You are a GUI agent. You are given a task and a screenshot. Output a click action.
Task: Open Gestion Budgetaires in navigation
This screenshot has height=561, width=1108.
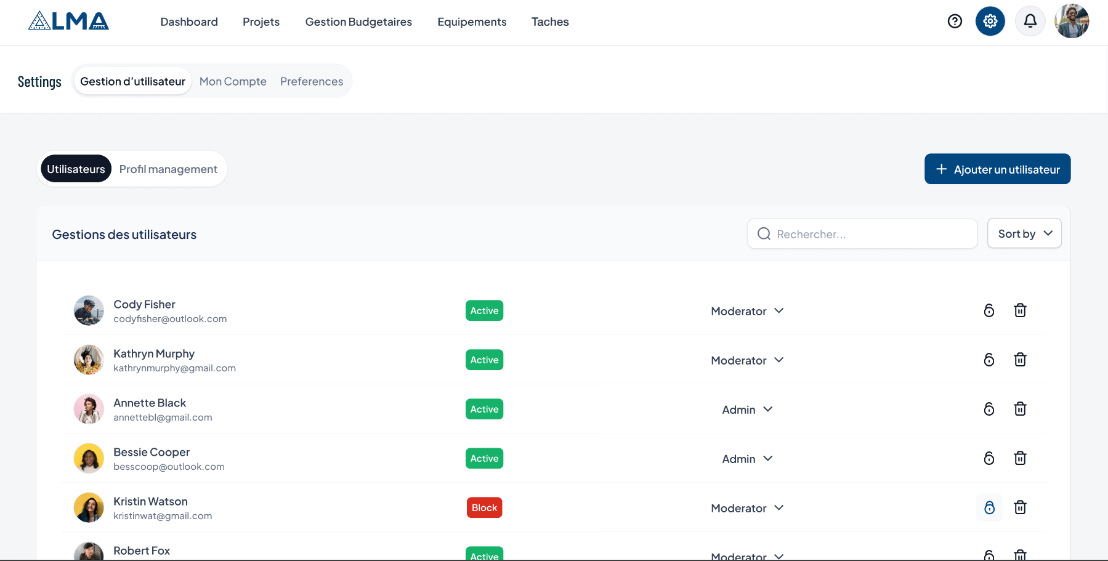click(x=358, y=22)
